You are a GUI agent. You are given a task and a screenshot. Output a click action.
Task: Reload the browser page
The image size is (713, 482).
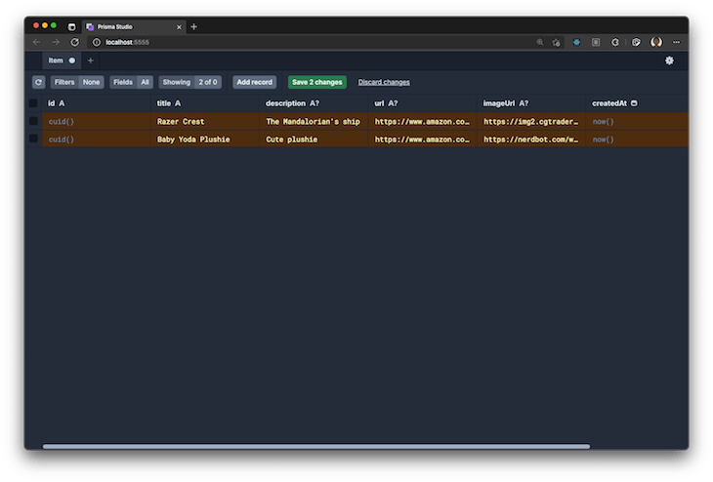click(x=75, y=42)
